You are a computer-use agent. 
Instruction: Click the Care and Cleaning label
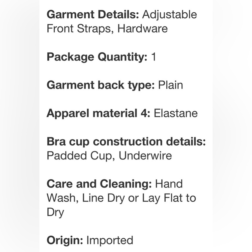pos(99,184)
